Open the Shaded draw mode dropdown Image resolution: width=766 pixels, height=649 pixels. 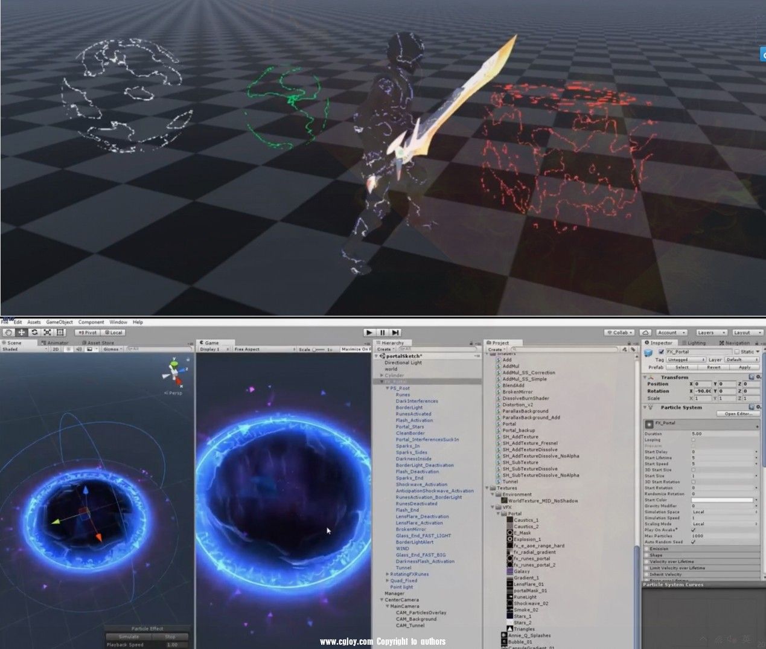tap(24, 349)
